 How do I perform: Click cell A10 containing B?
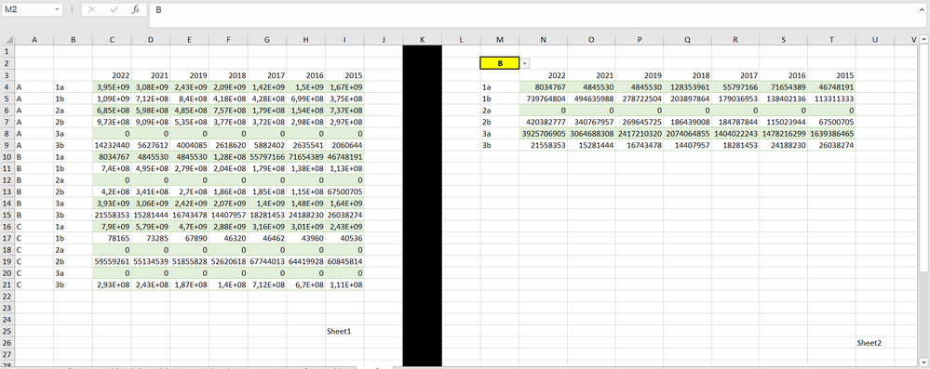34,157
